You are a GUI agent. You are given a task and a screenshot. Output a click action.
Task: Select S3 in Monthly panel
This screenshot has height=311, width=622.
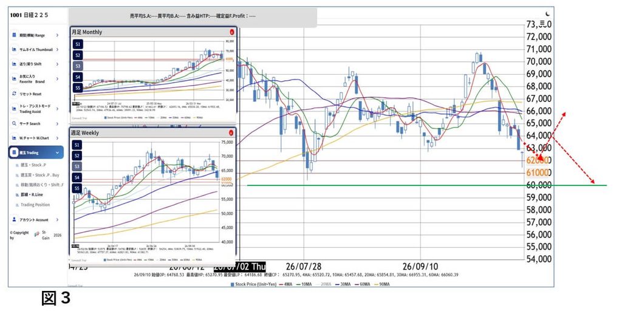(x=78, y=66)
